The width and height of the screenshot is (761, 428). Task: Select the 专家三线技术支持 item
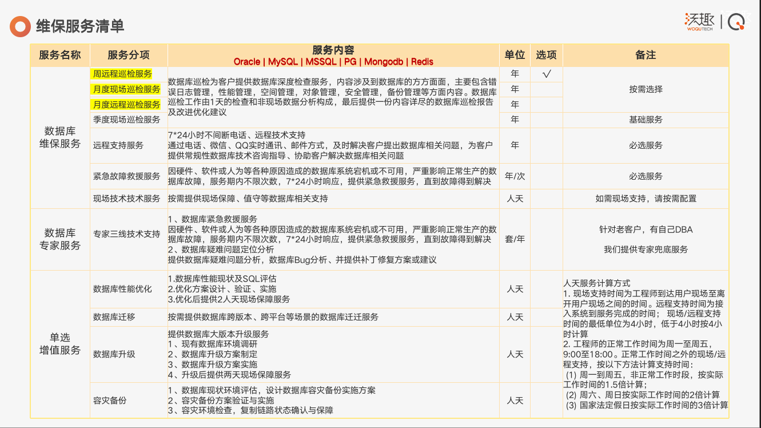(127, 234)
